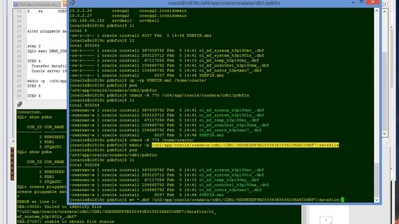
Task: Click the 'Connected.' line in the background terminal
Action: pyautogui.click(x=29, y=112)
